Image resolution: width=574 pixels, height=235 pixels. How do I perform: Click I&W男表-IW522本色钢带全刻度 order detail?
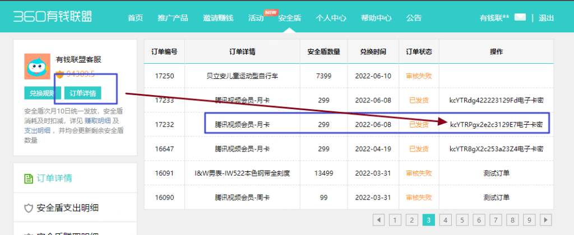click(242, 173)
